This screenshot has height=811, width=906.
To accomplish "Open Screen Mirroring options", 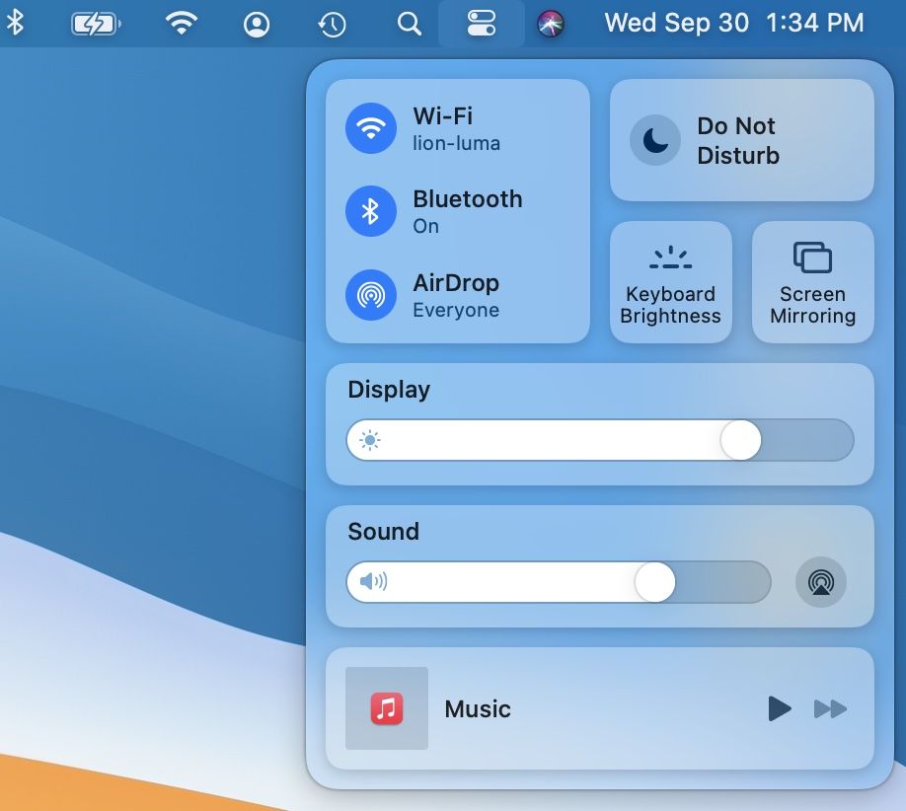I will pyautogui.click(x=812, y=281).
